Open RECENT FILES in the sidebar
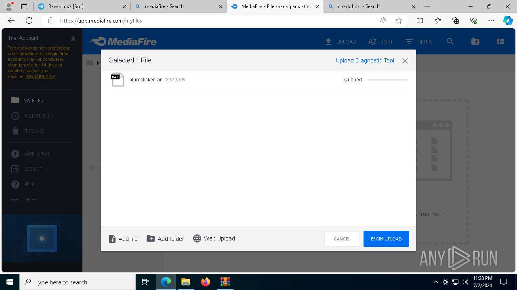 [x=32, y=116]
